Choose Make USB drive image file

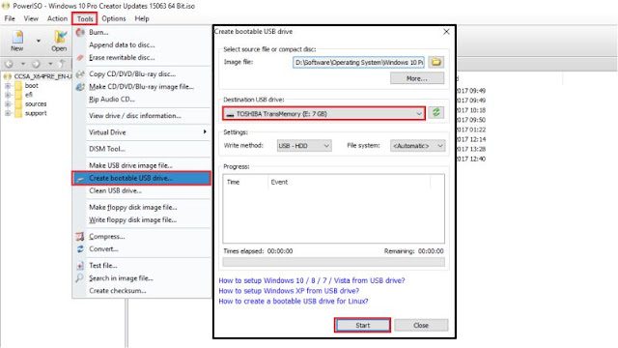coord(130,165)
